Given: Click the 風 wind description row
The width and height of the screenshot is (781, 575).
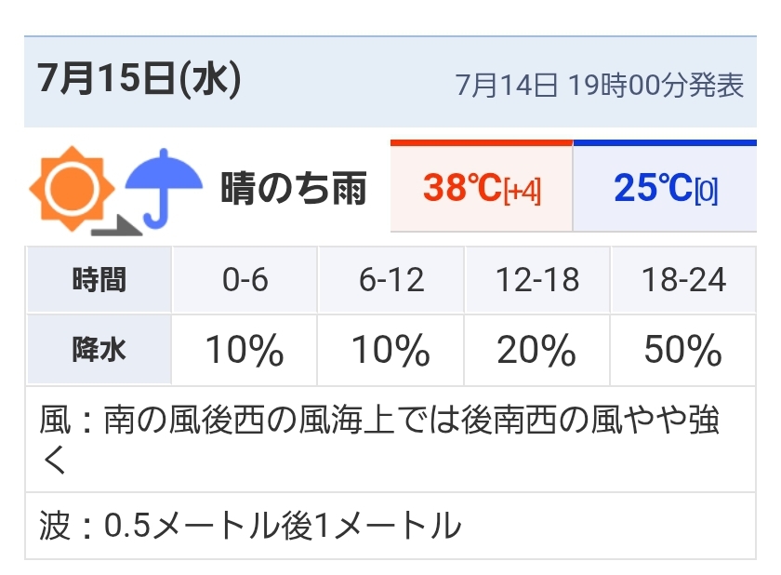Looking at the screenshot, I should coord(390,439).
